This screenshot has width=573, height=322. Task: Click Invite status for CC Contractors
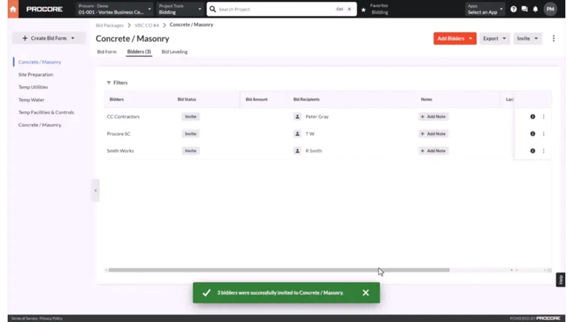[x=191, y=117]
